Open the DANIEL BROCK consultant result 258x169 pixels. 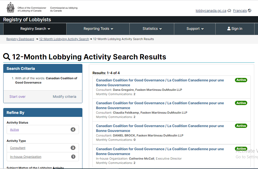pos(160,128)
